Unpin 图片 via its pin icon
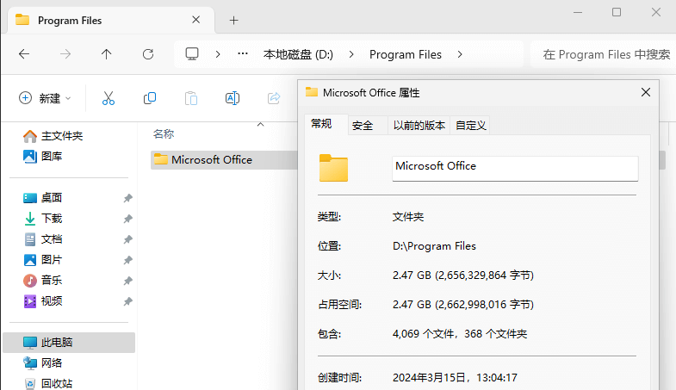Viewport: 676px width, 390px height. 127,260
